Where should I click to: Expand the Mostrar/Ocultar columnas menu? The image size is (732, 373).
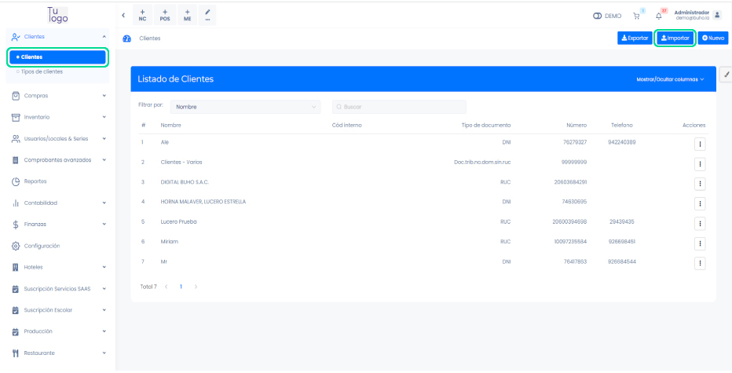pos(669,79)
